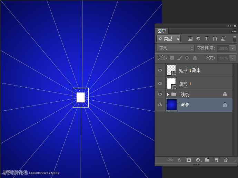Click the 背景 layer blue thumbnail
This screenshot has height=178, width=238.
(x=171, y=105)
